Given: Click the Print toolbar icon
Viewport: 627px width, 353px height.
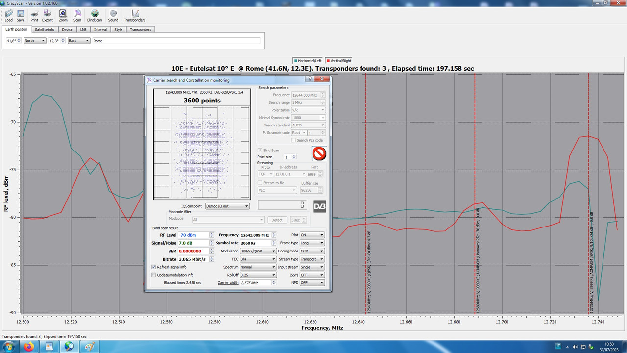Looking at the screenshot, I should 34,15.
